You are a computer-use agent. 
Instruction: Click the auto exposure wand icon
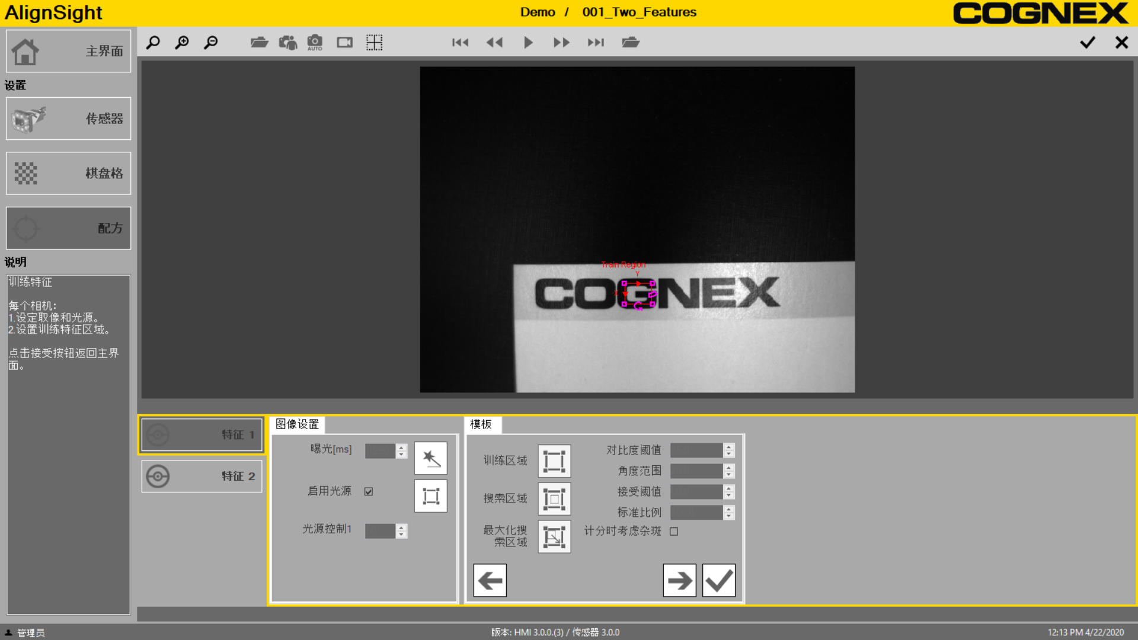[x=430, y=458]
